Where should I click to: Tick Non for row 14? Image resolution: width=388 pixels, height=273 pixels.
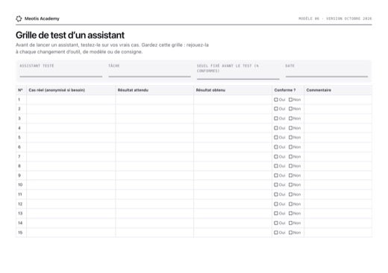290,223
